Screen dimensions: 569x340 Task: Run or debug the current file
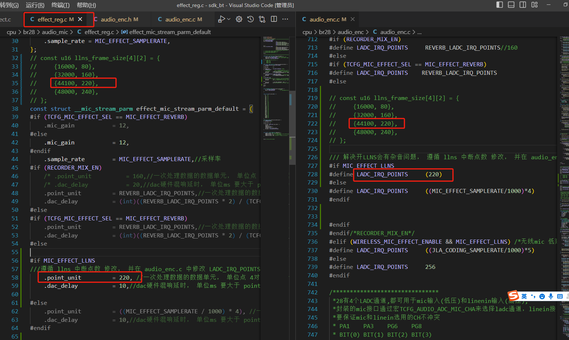(221, 19)
